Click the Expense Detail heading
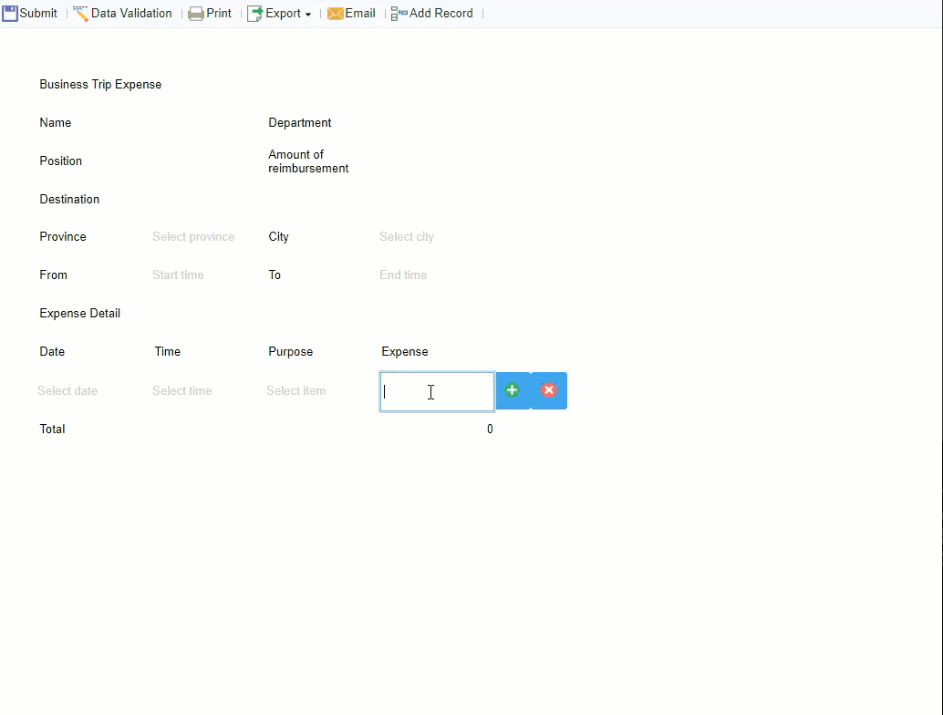This screenshot has height=715, width=943. 80,314
